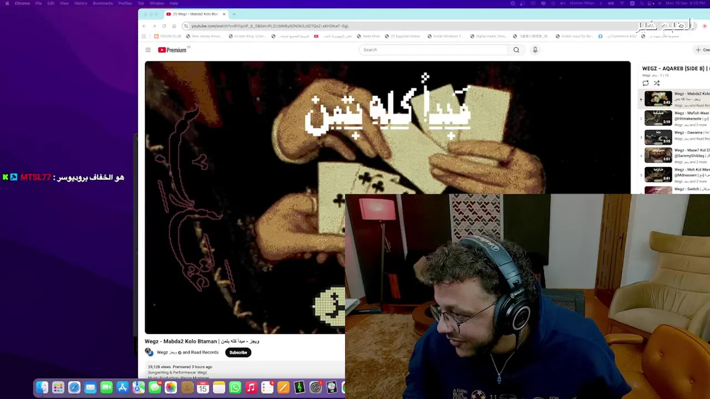Open a new browser tab with plus
Viewport: 710px width, 399px height.
point(234,14)
